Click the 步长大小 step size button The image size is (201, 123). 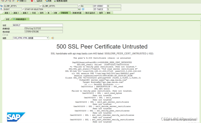click(x=22, y=1)
